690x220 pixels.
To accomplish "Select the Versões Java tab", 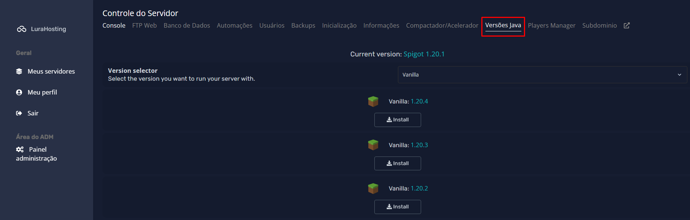I will tap(503, 25).
